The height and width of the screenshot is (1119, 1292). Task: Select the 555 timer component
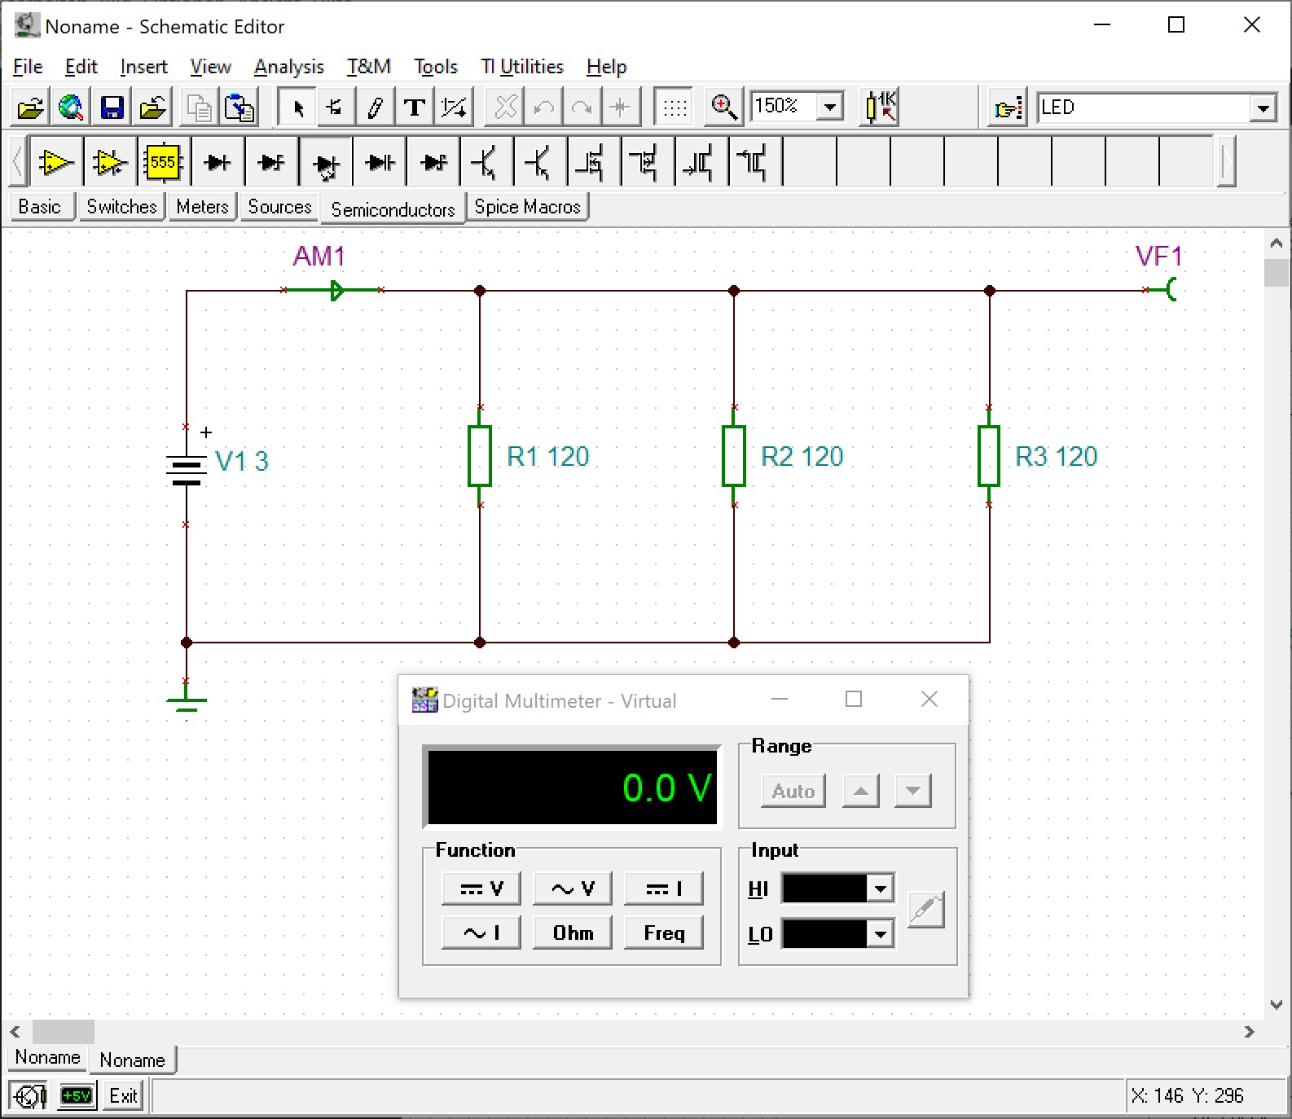click(163, 163)
